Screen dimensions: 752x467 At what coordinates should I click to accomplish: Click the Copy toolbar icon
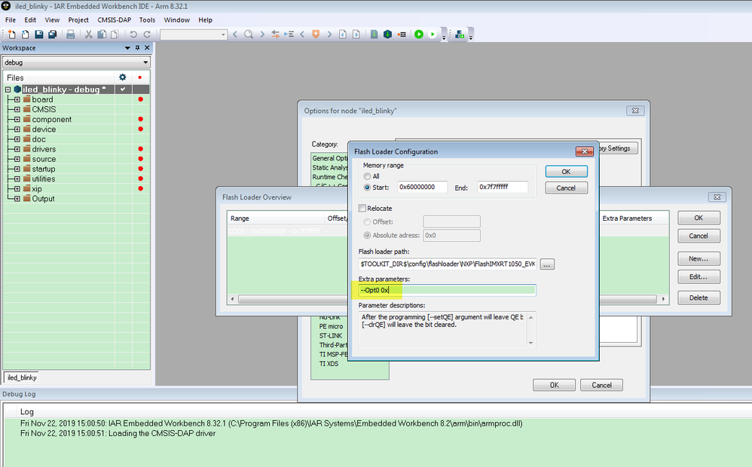(x=102, y=34)
